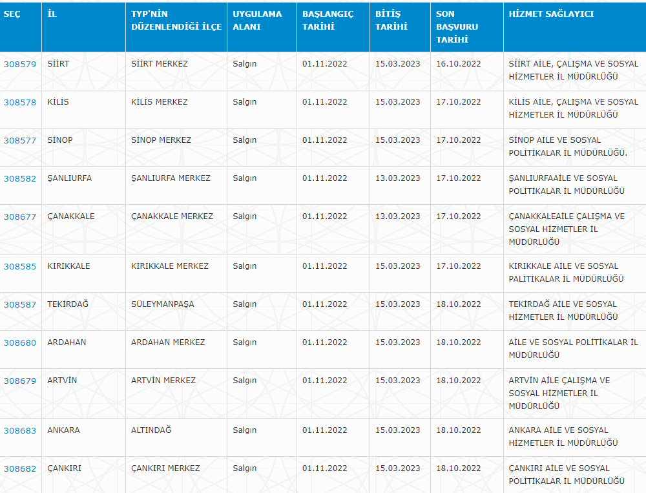
Task: Click the ARDAHAN MERKEZ district cell
Action: coord(176,350)
